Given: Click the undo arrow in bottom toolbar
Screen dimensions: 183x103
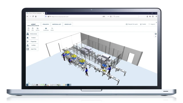Looking at the screenshot, I should click(31, 85).
